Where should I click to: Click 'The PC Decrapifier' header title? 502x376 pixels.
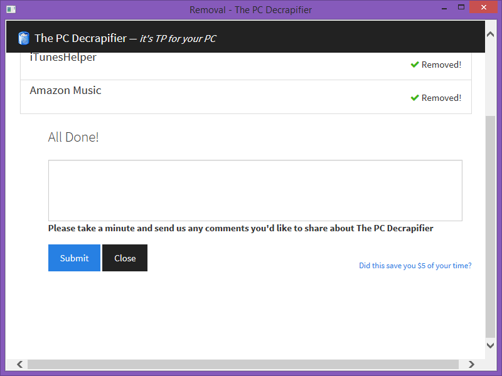pos(81,38)
